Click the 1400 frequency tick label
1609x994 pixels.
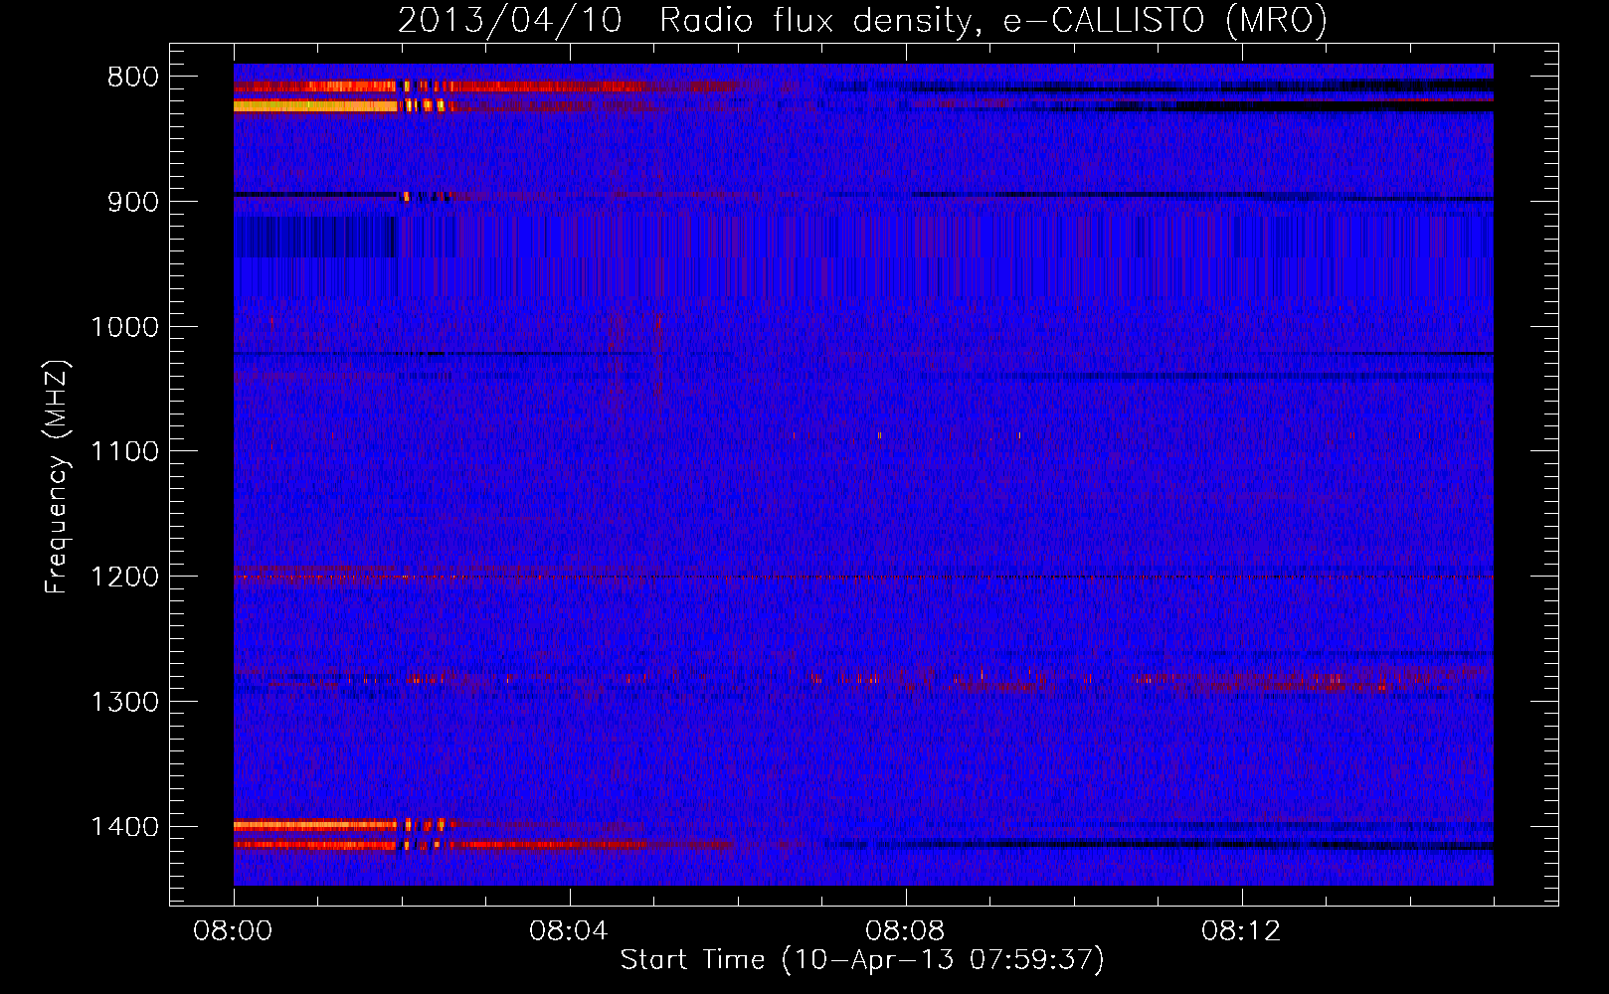pyautogui.click(x=124, y=827)
